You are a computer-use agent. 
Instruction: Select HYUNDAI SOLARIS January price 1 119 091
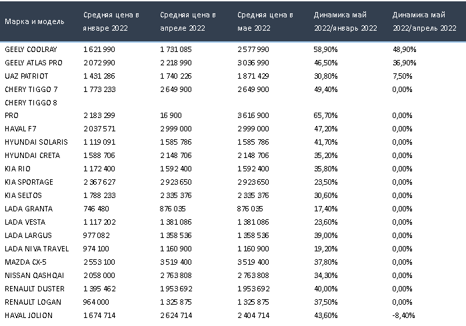tap(100, 142)
